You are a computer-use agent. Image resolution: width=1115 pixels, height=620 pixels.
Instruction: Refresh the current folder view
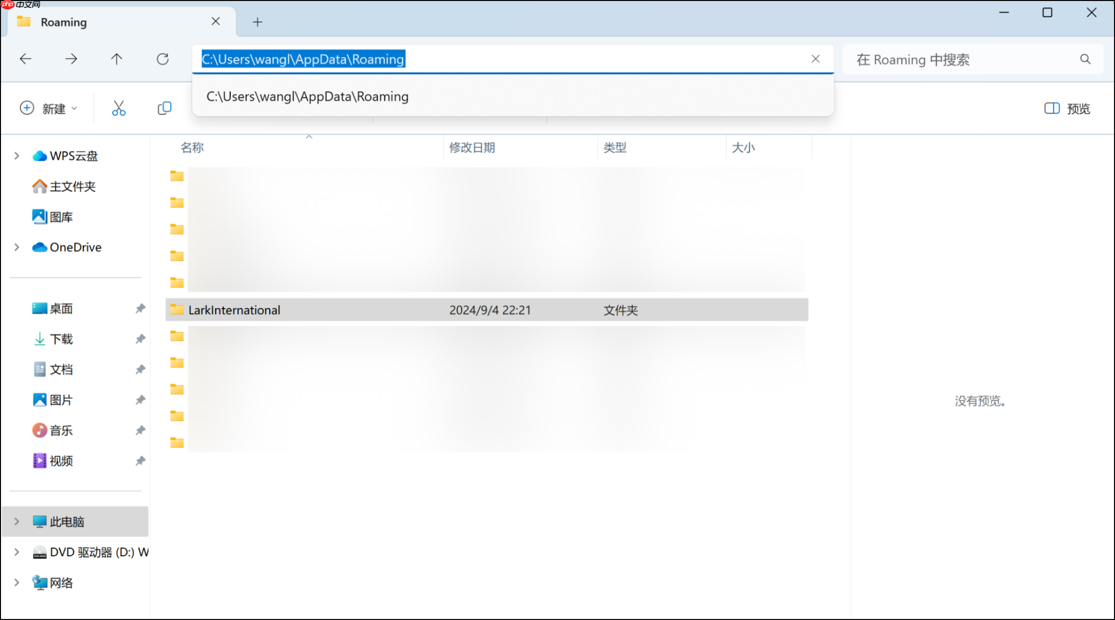pos(163,59)
